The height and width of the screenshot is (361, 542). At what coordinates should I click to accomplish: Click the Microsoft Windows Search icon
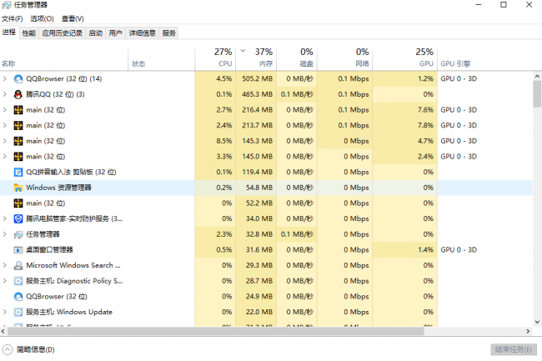tap(18, 265)
